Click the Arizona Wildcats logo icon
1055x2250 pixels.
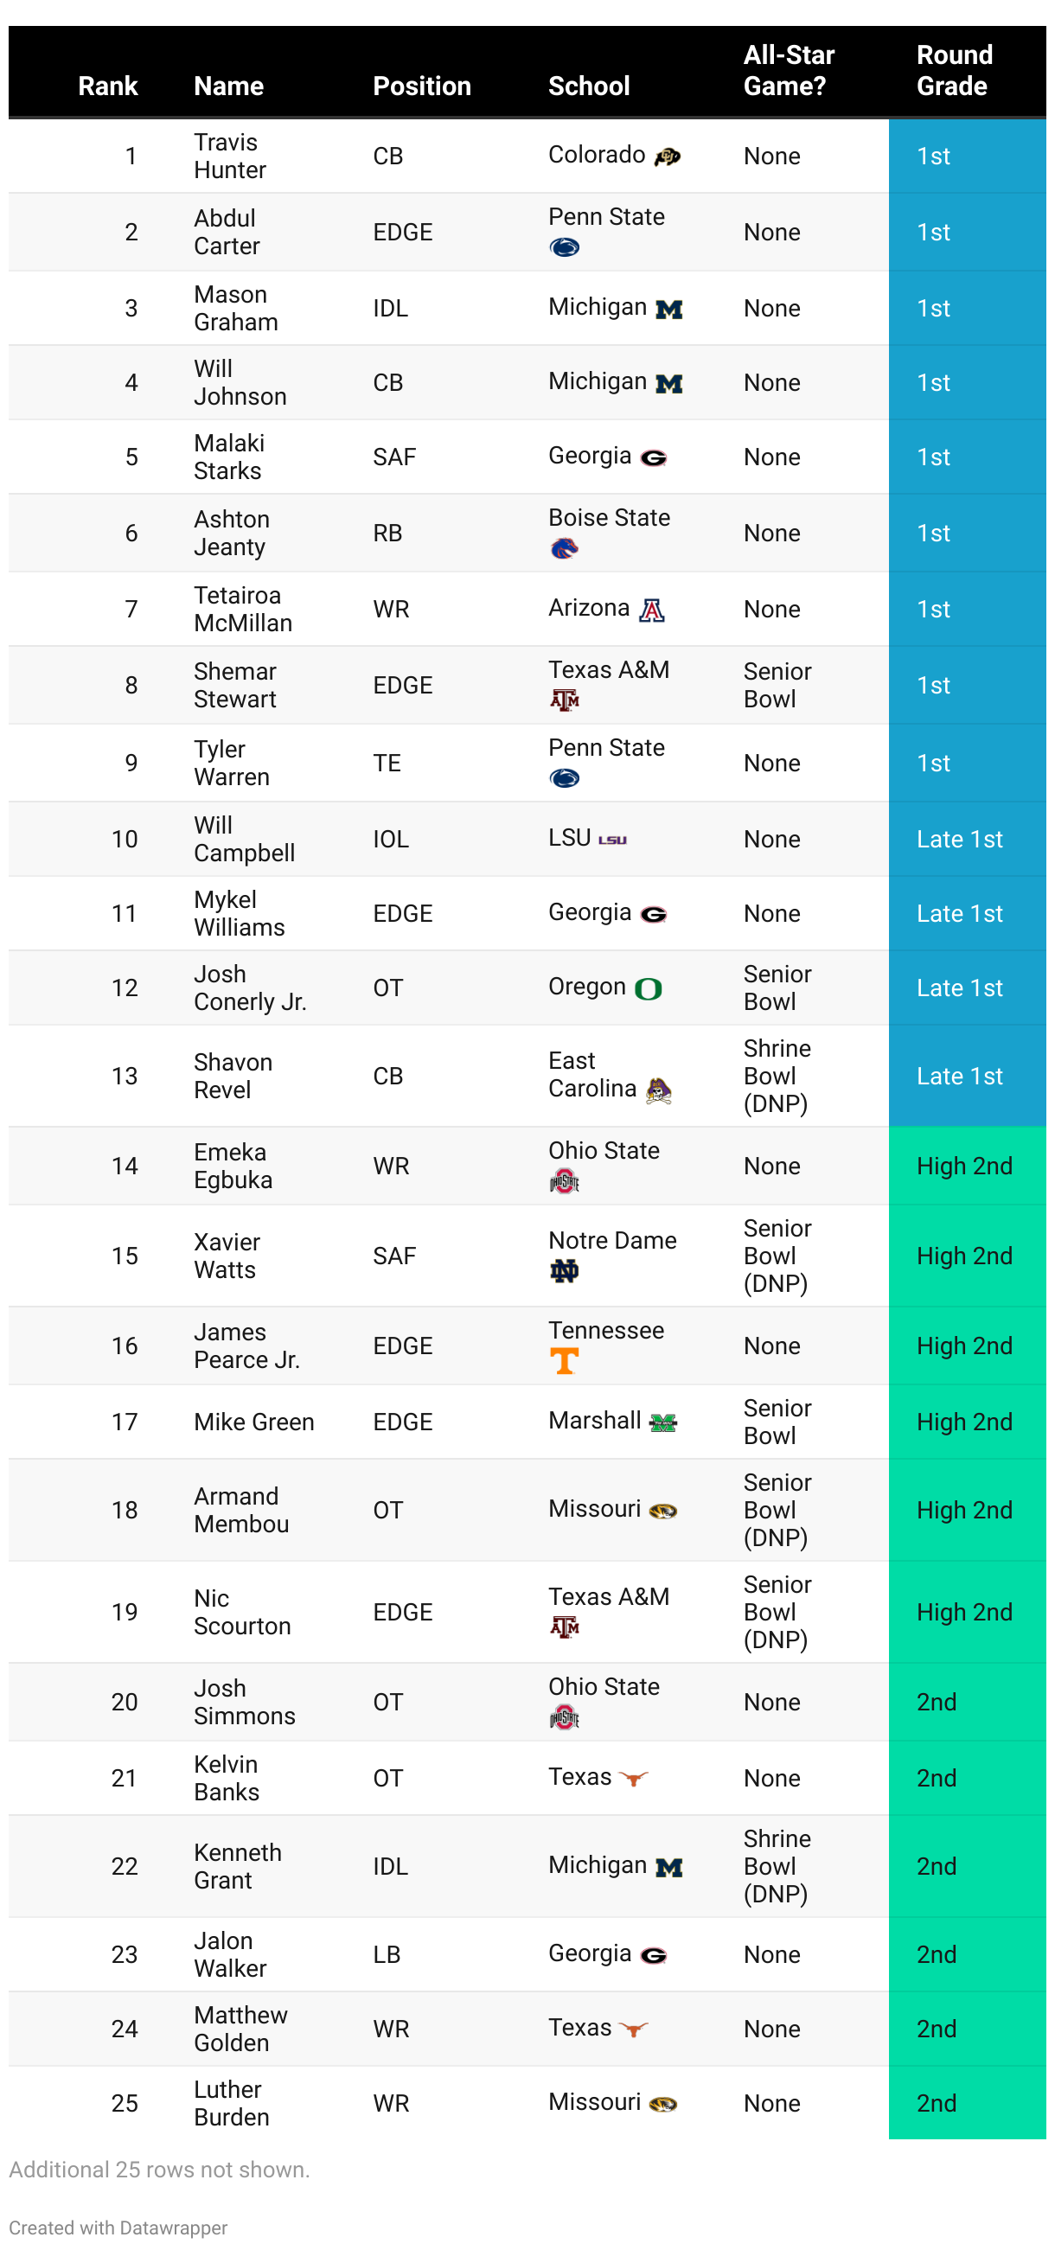click(x=651, y=610)
